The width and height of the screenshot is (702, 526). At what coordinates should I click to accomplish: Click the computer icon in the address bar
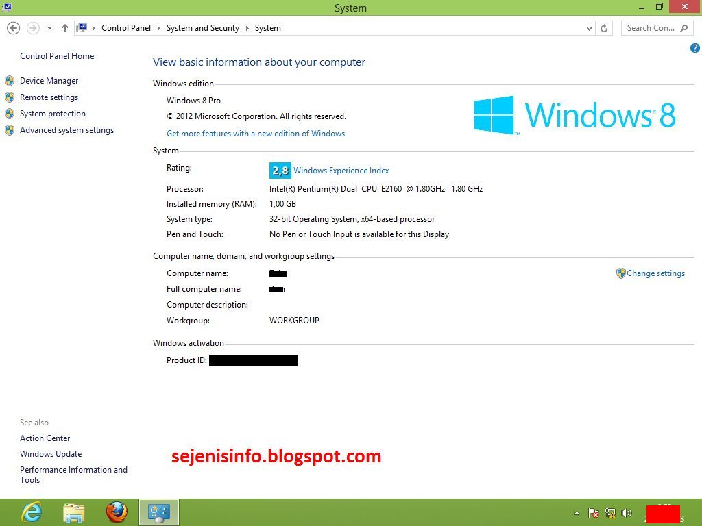82,27
